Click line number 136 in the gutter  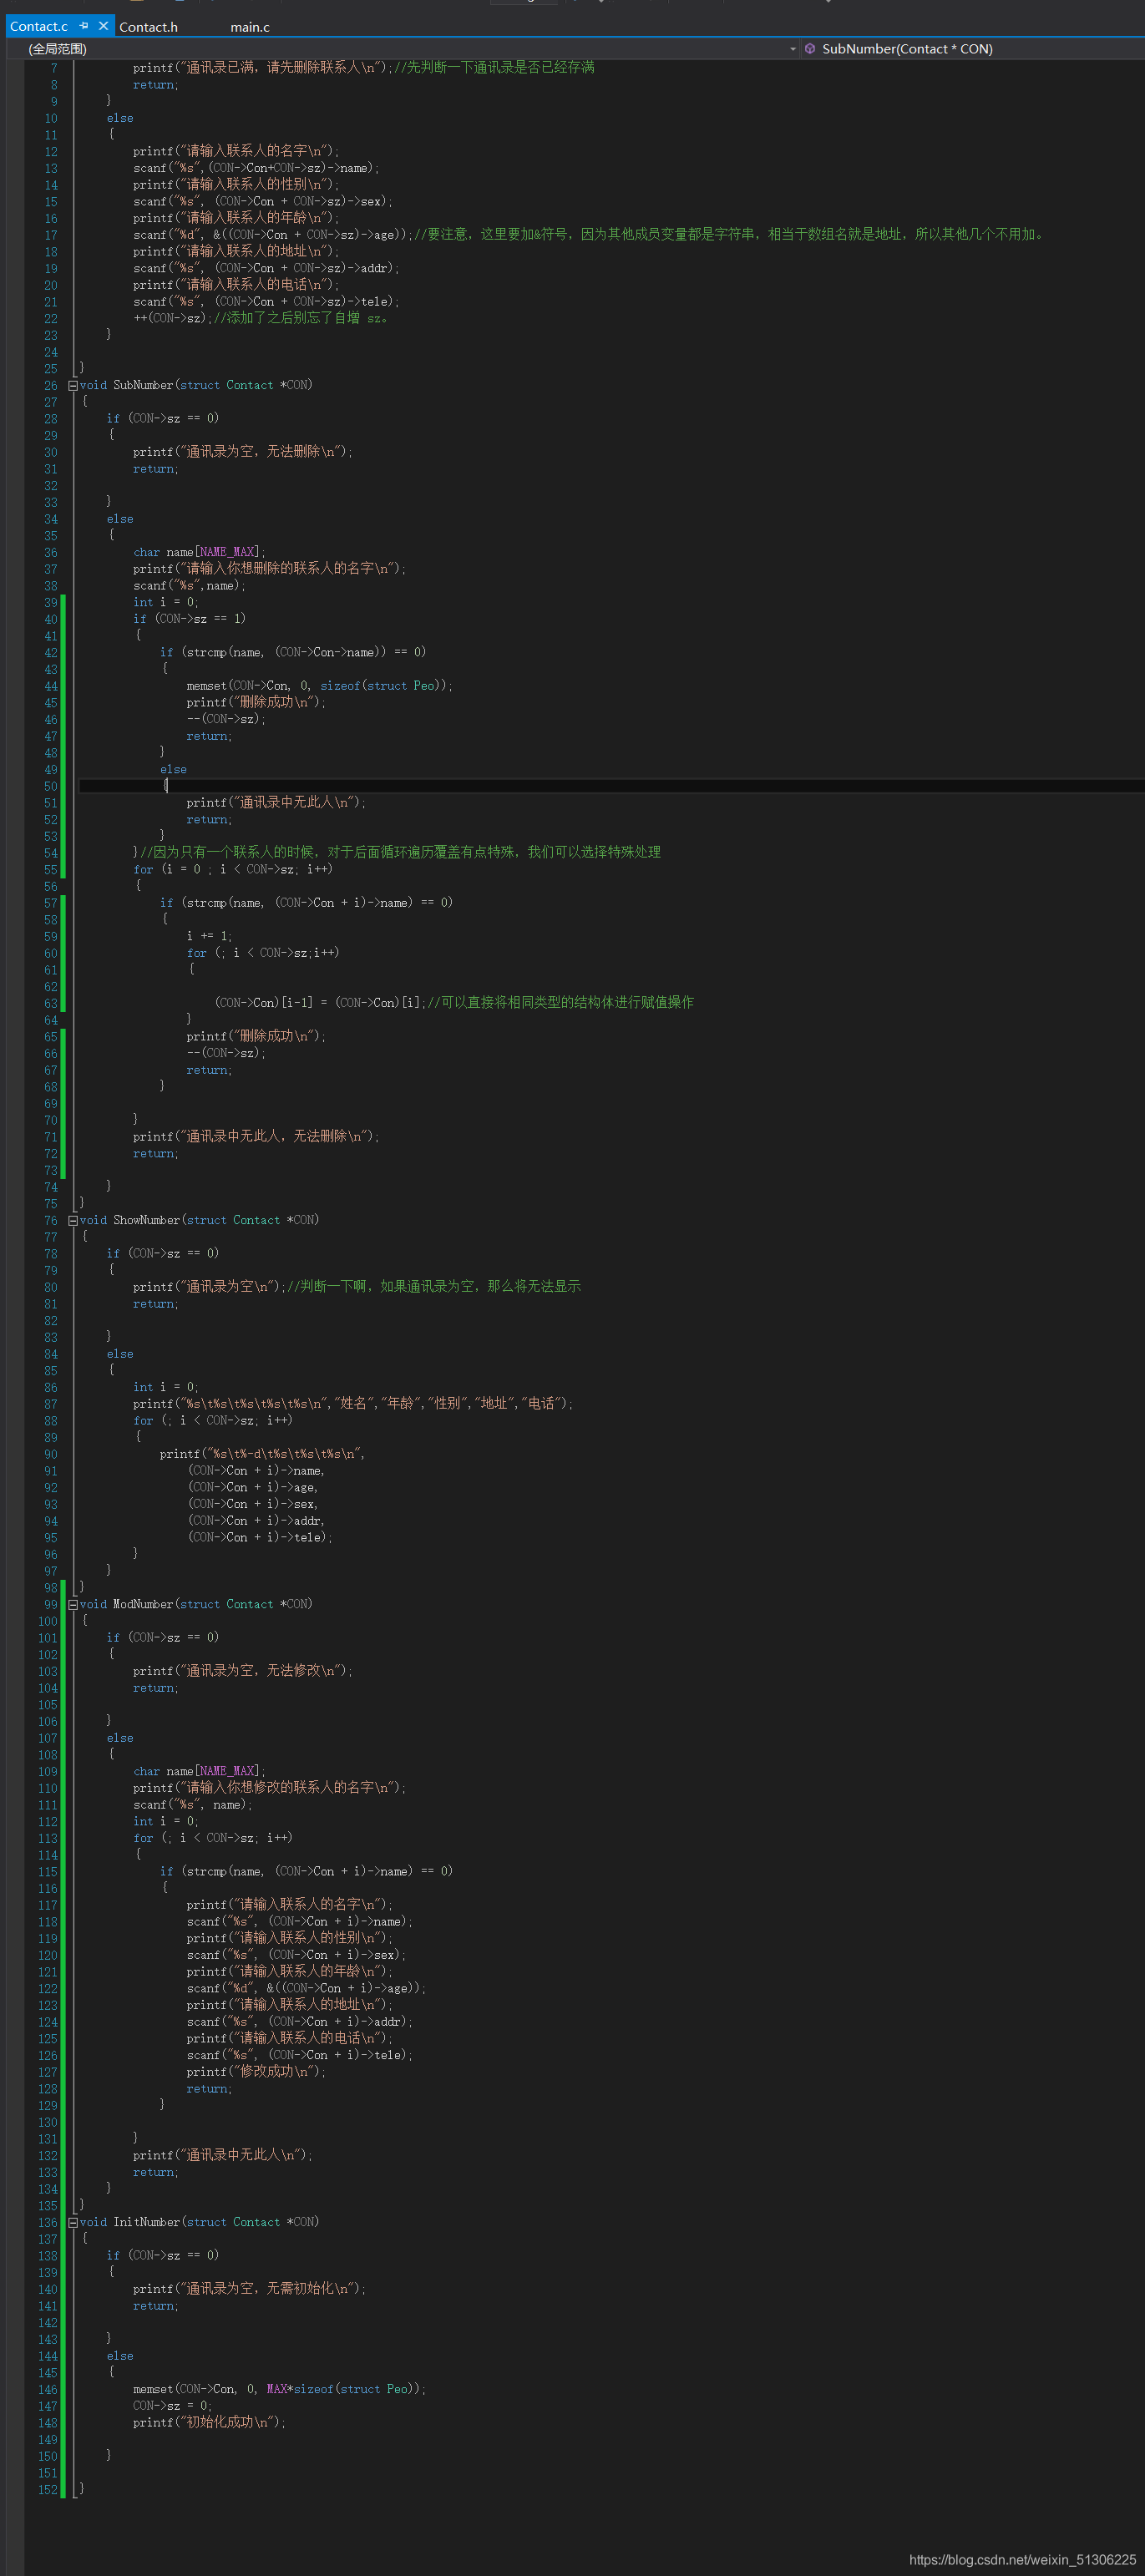[48, 2222]
